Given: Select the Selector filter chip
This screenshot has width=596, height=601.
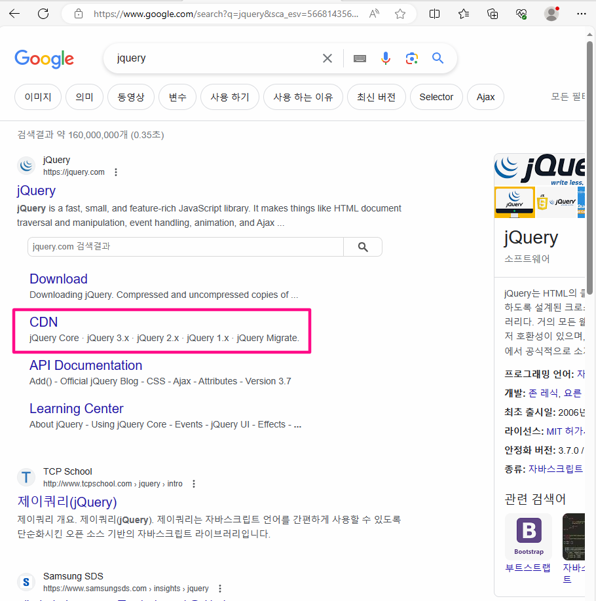Looking at the screenshot, I should (x=436, y=97).
